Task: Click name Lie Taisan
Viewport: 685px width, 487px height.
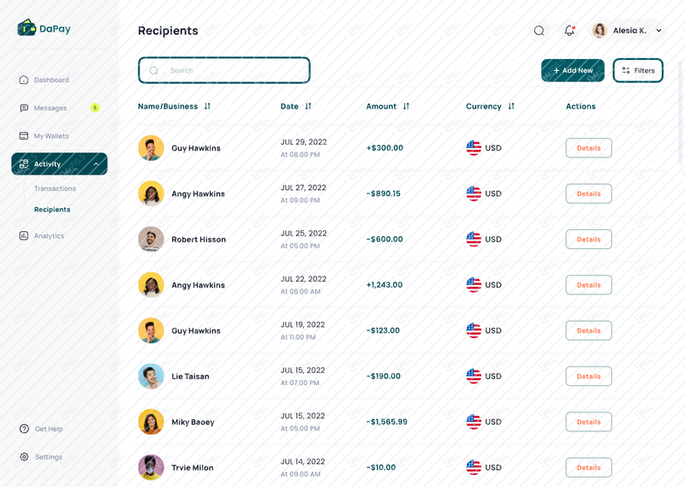Action: (x=190, y=377)
